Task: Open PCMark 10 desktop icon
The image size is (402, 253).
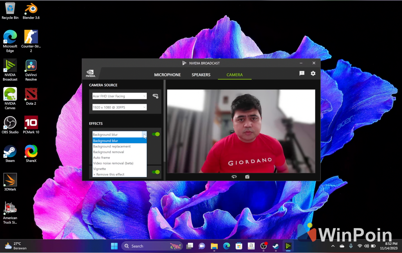Action: [x=31, y=125]
